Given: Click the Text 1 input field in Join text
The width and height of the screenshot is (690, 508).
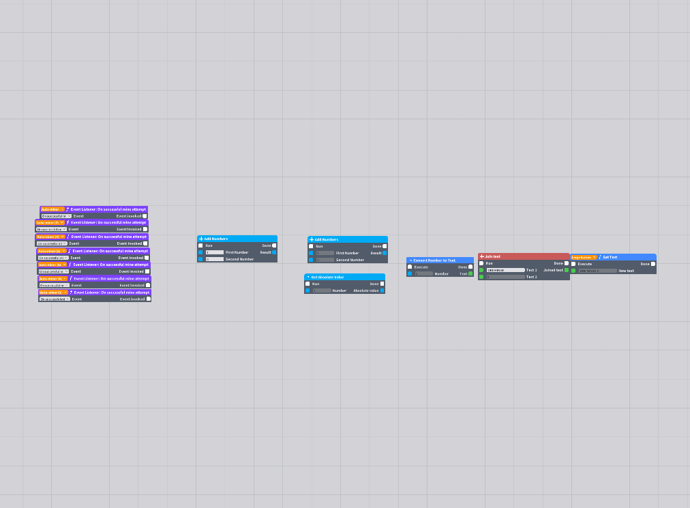Looking at the screenshot, I should (x=506, y=270).
